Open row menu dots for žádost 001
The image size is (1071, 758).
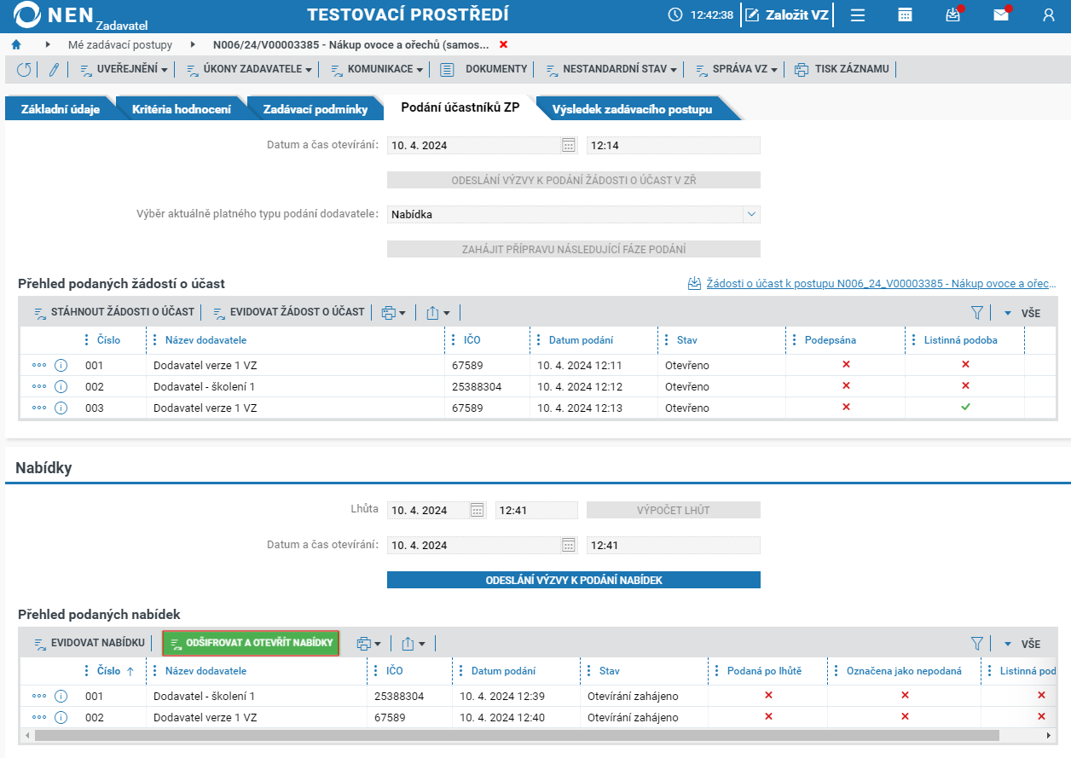[x=39, y=365]
